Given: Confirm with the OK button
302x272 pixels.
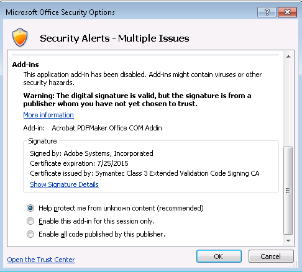Looking at the screenshot, I should pyautogui.click(x=219, y=256).
